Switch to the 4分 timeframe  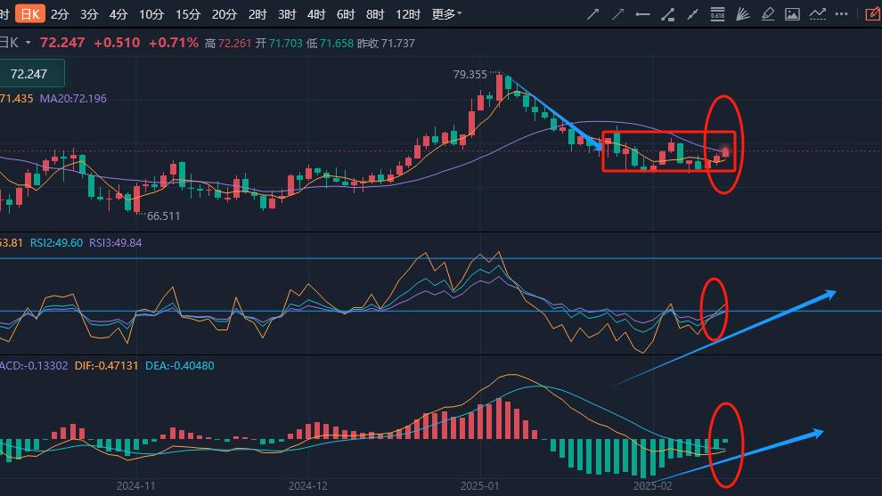tap(118, 14)
